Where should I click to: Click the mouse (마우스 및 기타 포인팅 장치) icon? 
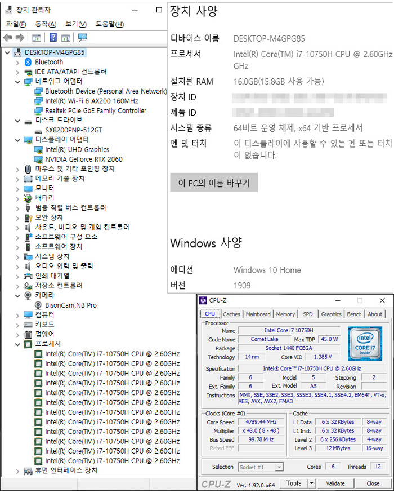[x=28, y=169]
